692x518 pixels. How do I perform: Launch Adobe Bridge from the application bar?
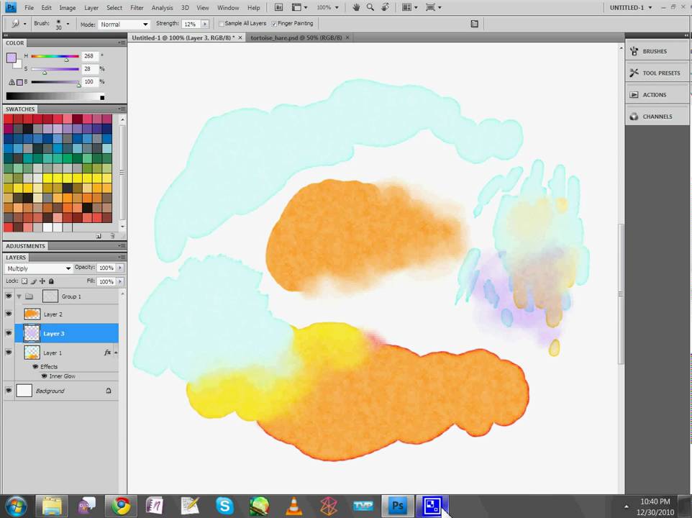tap(279, 7)
